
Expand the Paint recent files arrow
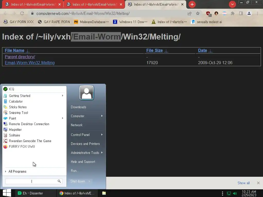tap(63, 118)
